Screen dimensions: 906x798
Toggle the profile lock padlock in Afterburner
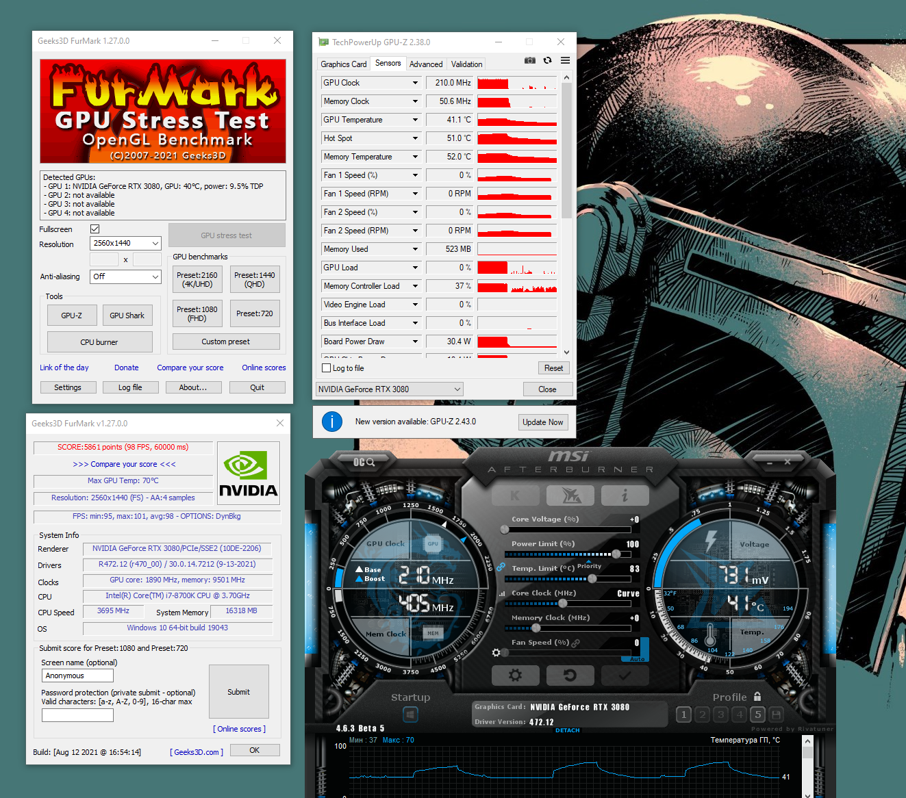(x=757, y=696)
